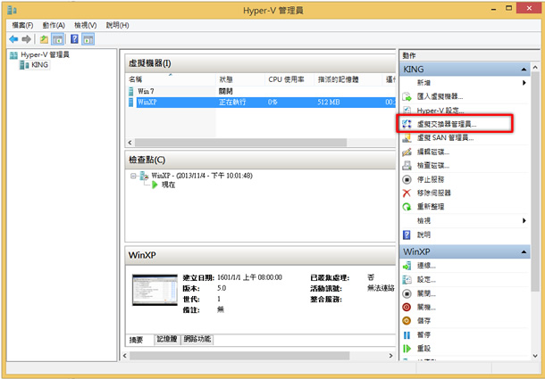The width and height of the screenshot is (545, 379).
Task: Click center pane bottom scroll left arrow
Action: pos(125,356)
